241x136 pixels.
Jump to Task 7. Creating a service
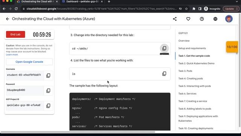coord(192,101)
